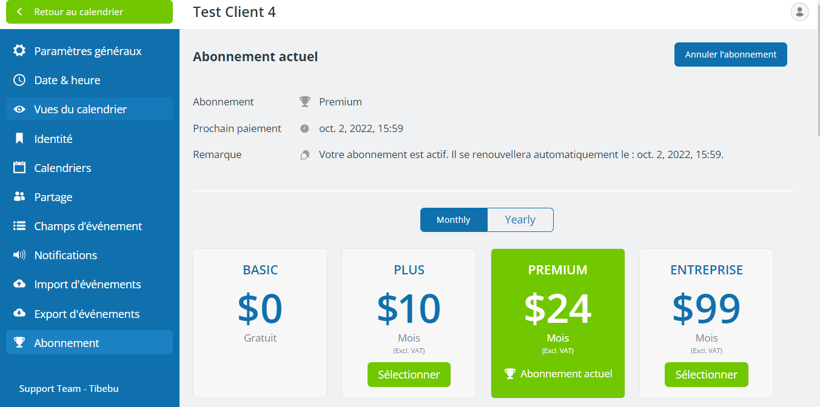Image resolution: width=820 pixels, height=407 pixels.
Task: Click the eye icon for Vues du calendrier
Action: coord(19,110)
